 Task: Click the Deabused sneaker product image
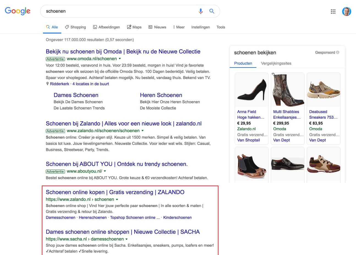coord(324,90)
